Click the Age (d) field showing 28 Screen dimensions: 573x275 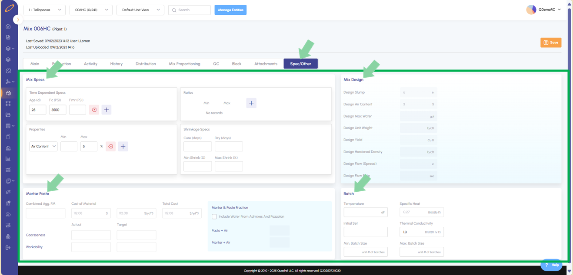[38, 110]
